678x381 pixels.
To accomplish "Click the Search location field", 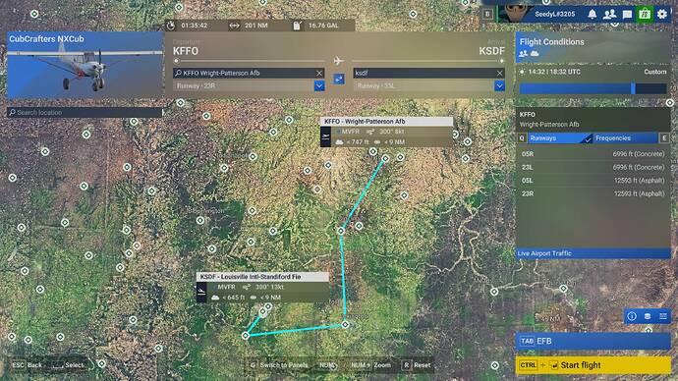I will point(85,112).
